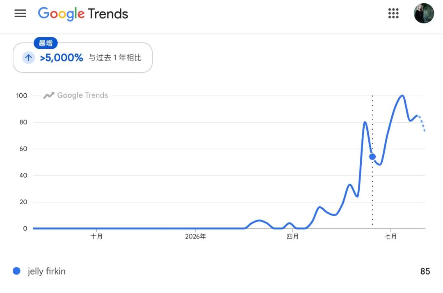
Task: Click the >5,000% increase figure
Action: [62, 58]
